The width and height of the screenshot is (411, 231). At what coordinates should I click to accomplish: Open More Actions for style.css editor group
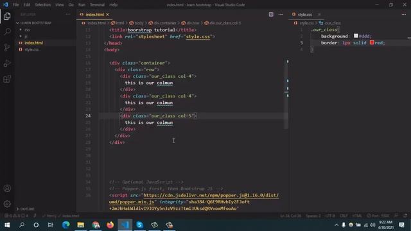[404, 14]
